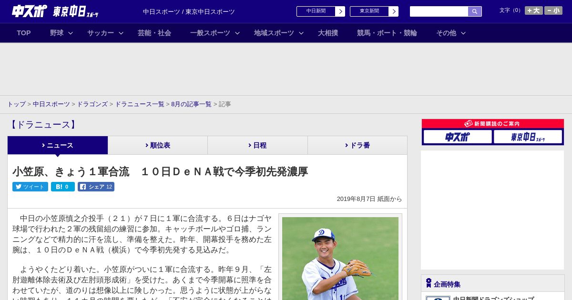Open the 地域スポーツ navigation menu
572x300 pixels.
(274, 33)
